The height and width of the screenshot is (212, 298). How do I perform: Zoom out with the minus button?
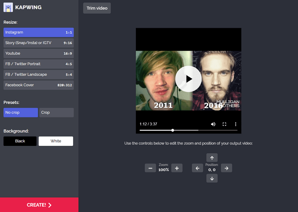150,168
